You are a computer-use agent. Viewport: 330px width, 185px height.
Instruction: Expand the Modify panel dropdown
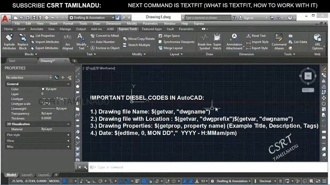(139, 54)
